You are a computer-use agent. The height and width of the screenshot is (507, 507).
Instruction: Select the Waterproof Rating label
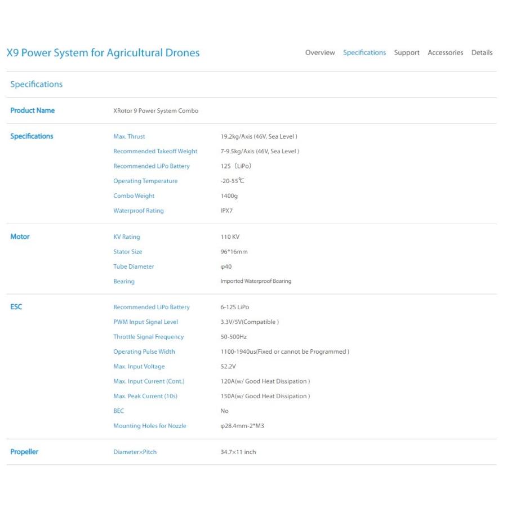coord(139,211)
